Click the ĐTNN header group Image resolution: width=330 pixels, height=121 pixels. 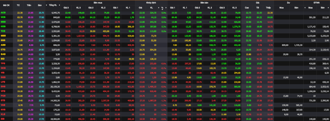(316, 3)
